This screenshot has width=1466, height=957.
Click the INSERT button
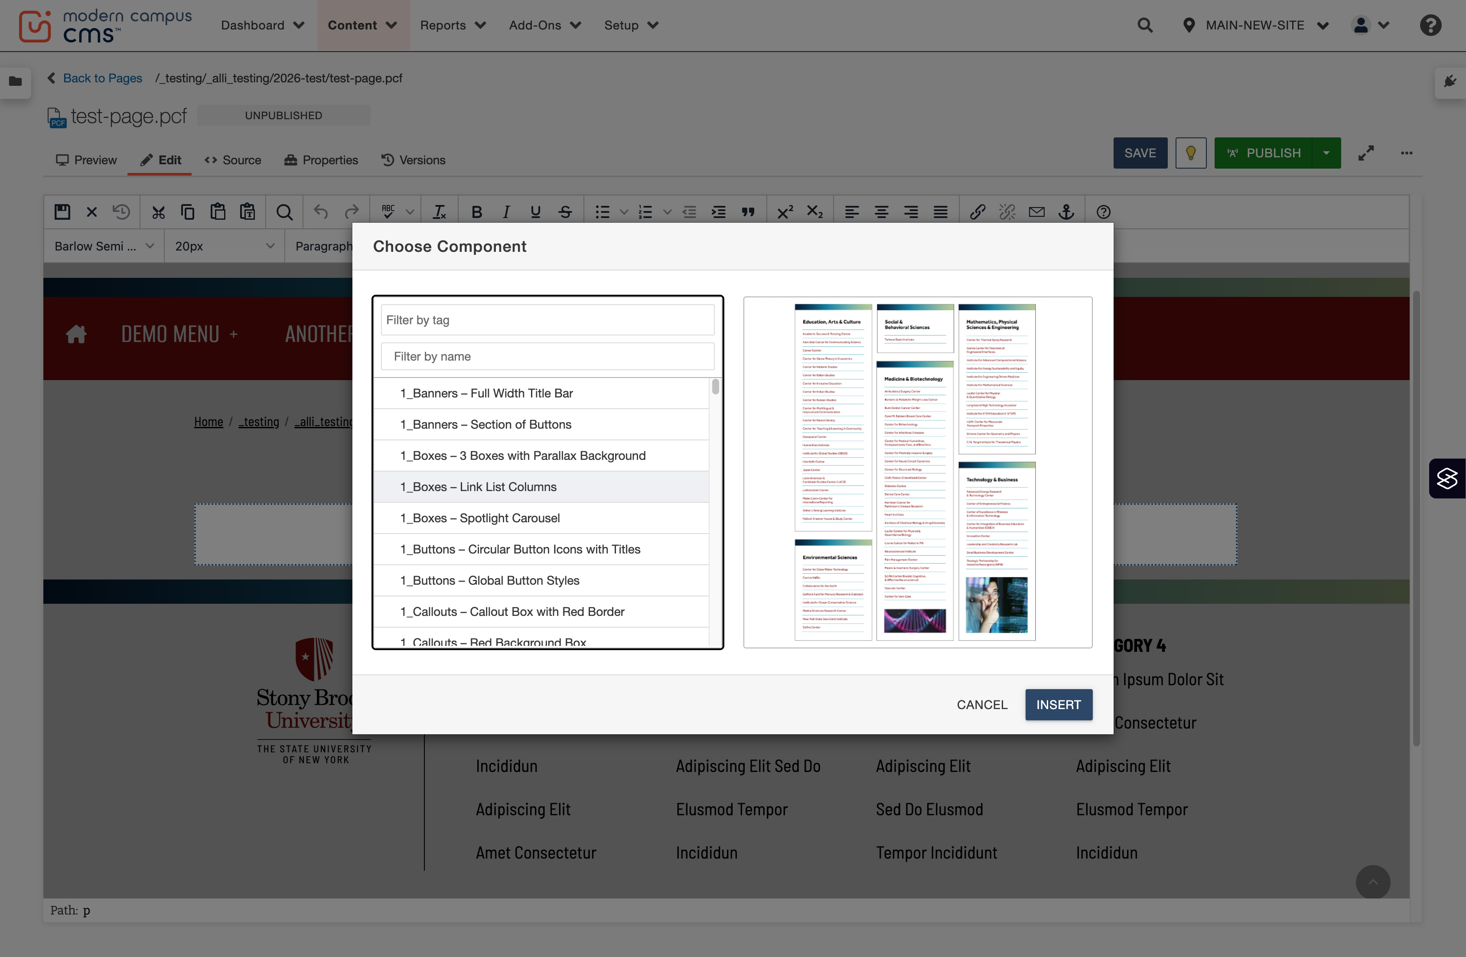[x=1058, y=704]
